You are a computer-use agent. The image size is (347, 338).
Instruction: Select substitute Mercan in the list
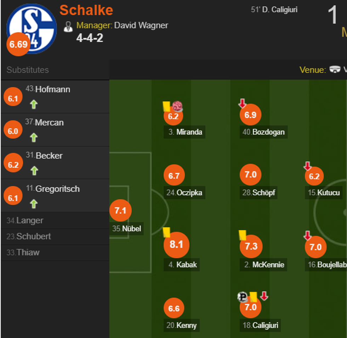click(x=49, y=123)
